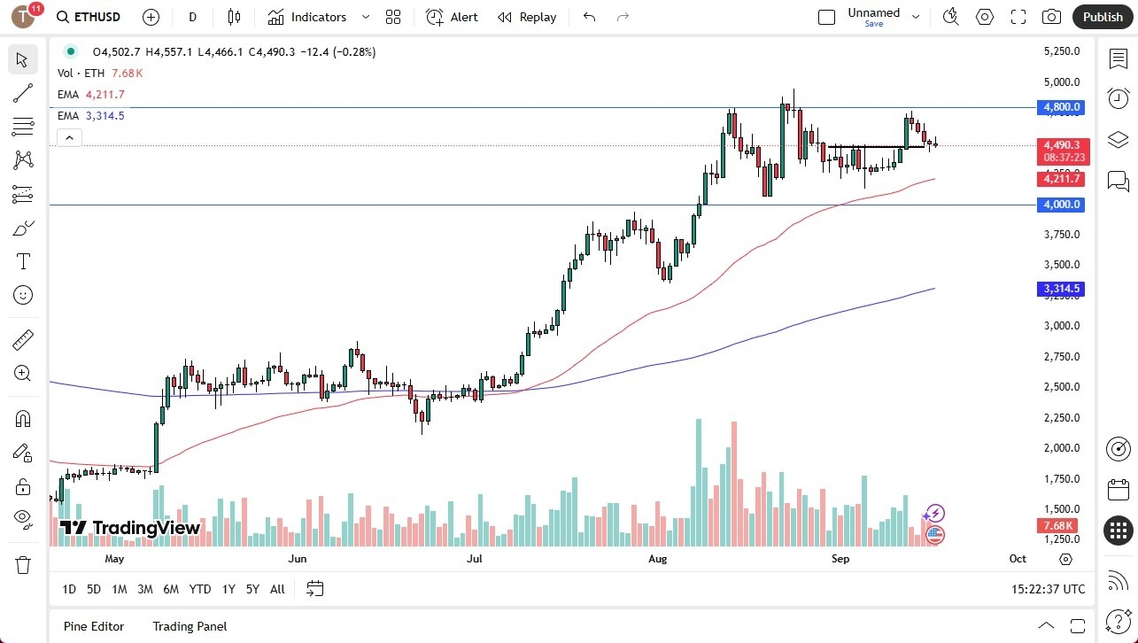Screen dimensions: 1138x643
Task: Open chart settings gear icon
Action: (984, 17)
